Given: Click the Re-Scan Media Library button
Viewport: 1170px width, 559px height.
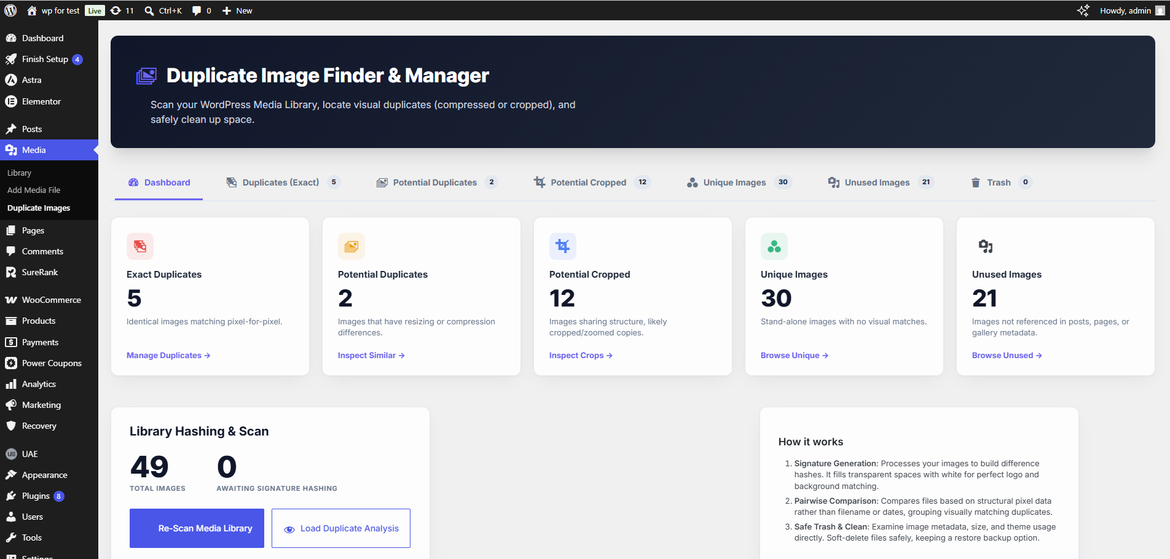Looking at the screenshot, I should tap(197, 528).
